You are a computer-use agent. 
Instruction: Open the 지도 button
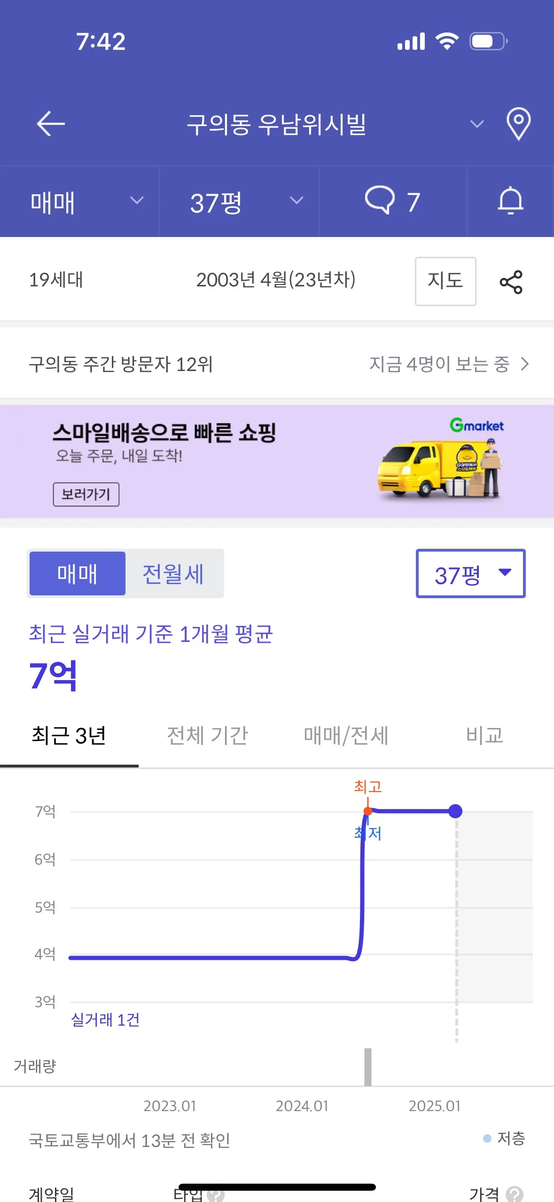click(x=445, y=281)
